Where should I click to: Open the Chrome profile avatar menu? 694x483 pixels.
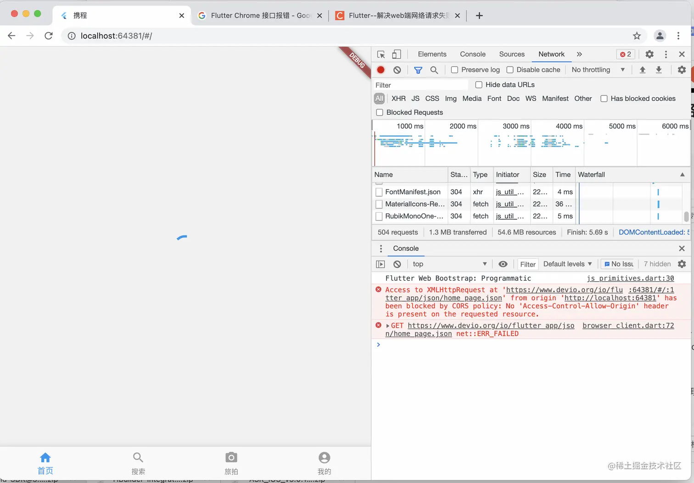coord(660,36)
